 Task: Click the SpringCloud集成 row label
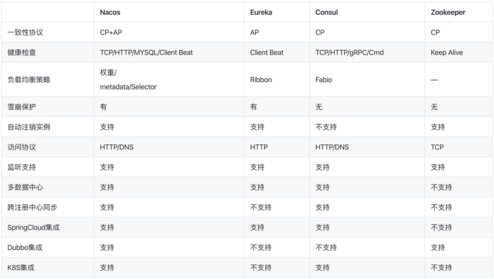click(33, 227)
